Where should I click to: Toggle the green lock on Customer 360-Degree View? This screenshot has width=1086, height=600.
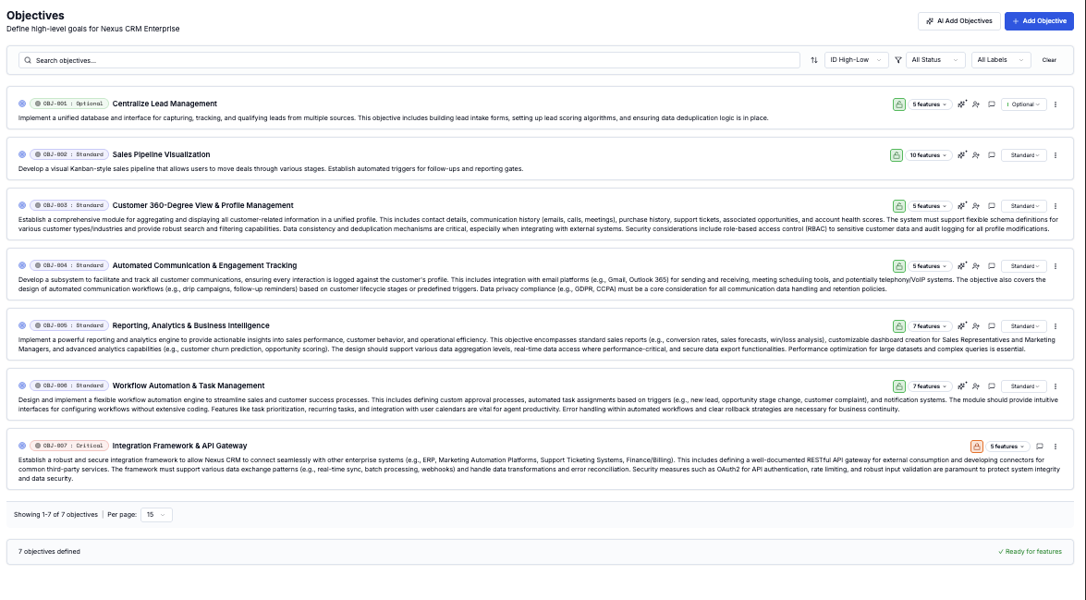coord(899,206)
